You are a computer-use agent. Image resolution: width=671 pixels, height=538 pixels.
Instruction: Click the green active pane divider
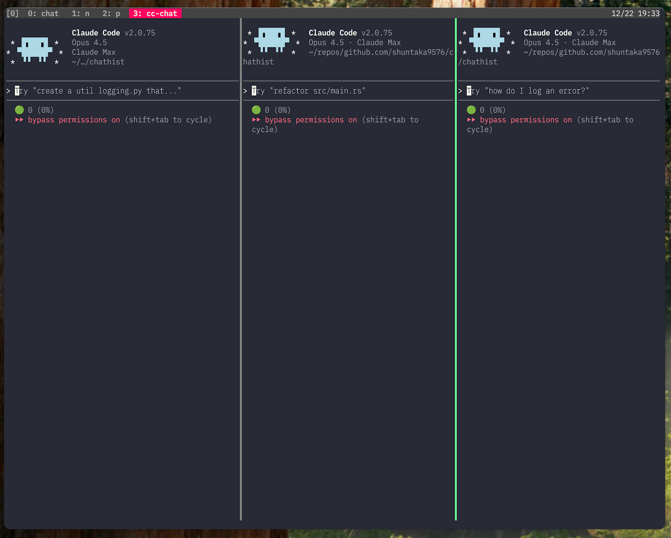(x=456, y=269)
